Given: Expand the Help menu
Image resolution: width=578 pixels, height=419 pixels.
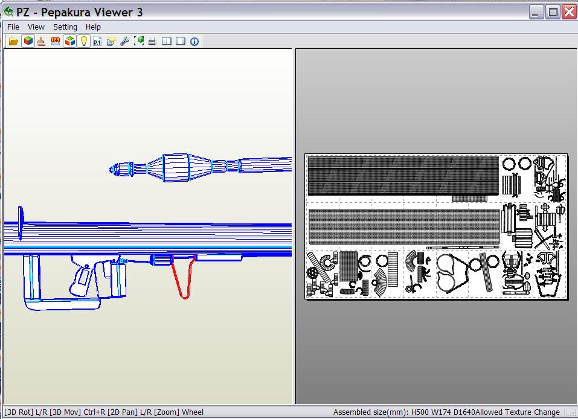Looking at the screenshot, I should point(93,27).
